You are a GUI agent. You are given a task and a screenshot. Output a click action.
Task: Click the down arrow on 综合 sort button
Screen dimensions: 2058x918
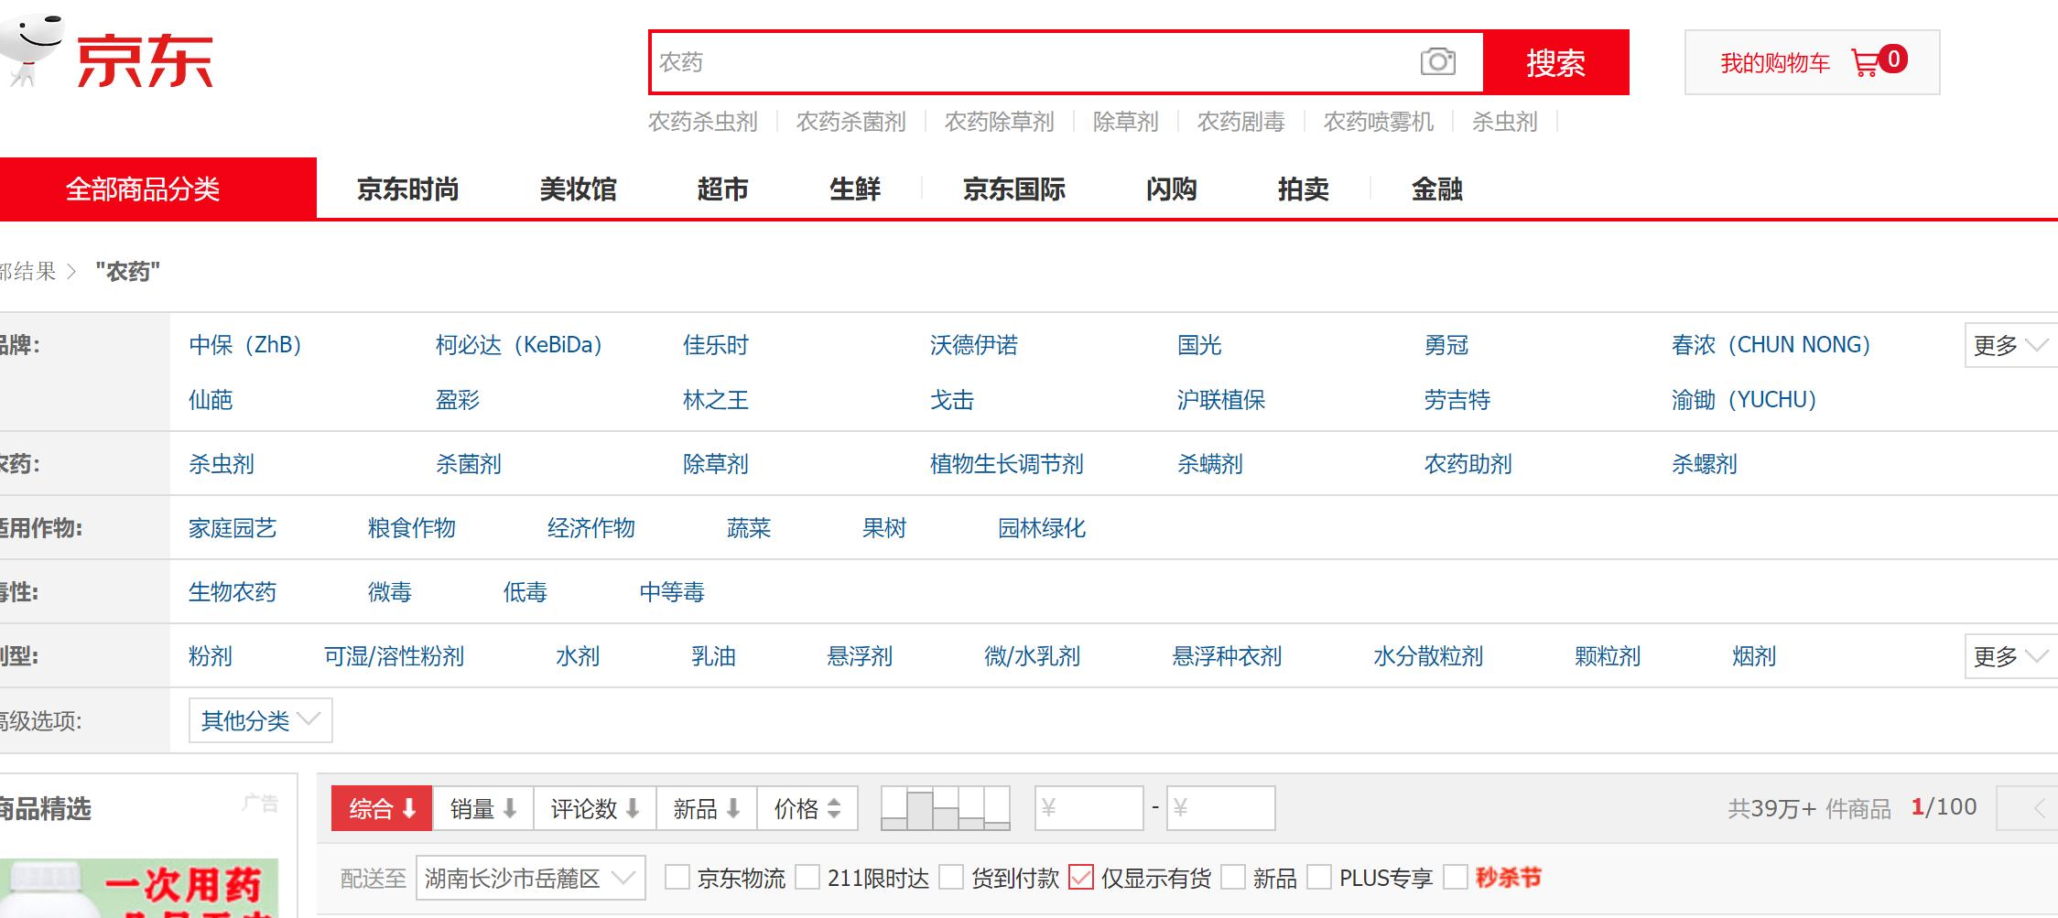(x=409, y=808)
